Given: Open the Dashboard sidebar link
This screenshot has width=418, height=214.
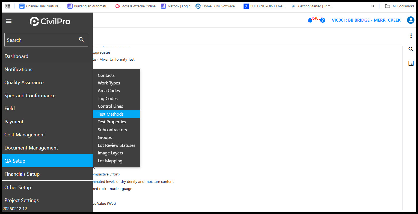Looking at the screenshot, I should [x=16, y=56].
